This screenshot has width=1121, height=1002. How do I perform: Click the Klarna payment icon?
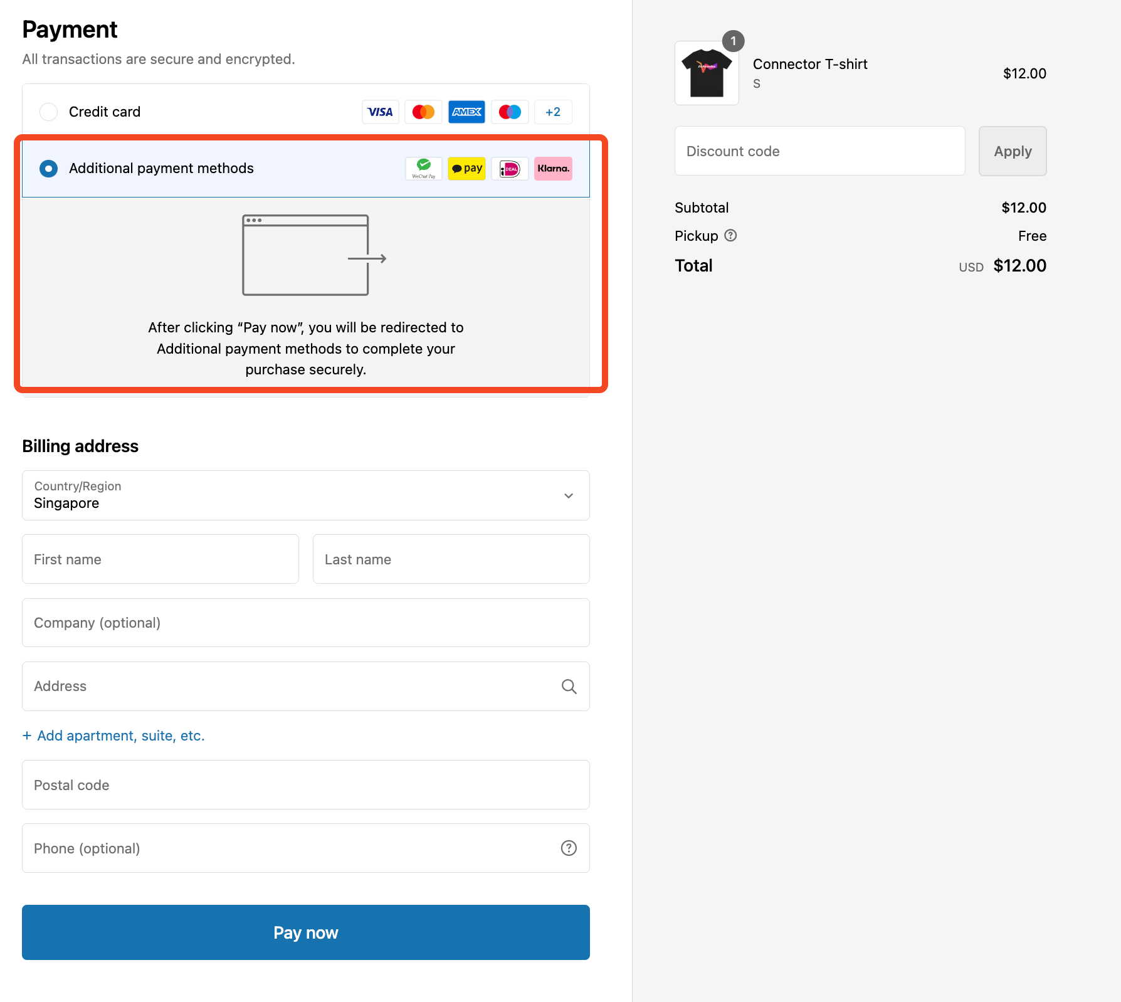pos(553,169)
